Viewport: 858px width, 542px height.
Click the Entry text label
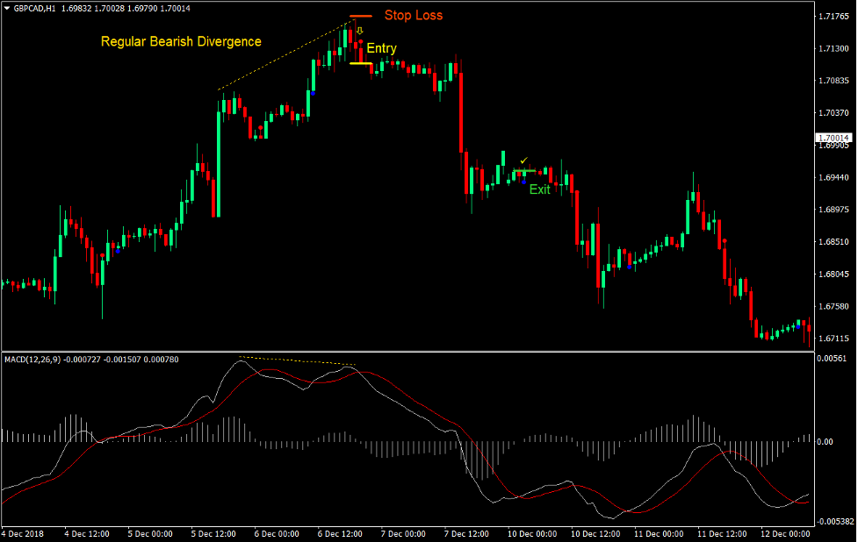pos(383,49)
